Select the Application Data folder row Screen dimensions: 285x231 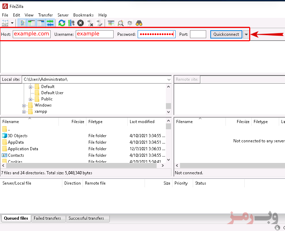coord(83,149)
